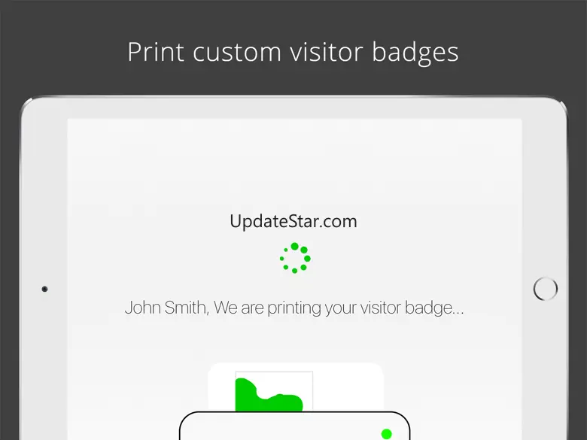Click the 'We are' words in the message
This screenshot has height=440, width=587.
click(x=239, y=308)
